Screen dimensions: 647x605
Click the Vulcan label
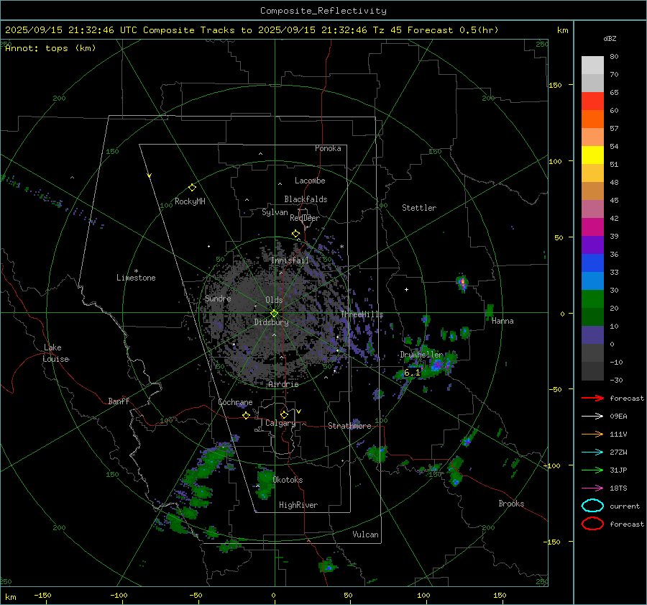[365, 535]
